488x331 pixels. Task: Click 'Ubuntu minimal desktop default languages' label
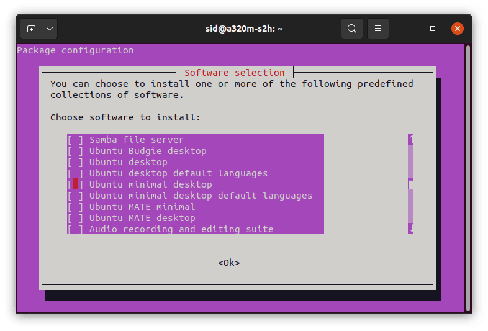click(201, 196)
